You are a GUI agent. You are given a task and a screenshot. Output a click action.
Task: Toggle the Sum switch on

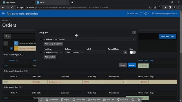coord(133,52)
